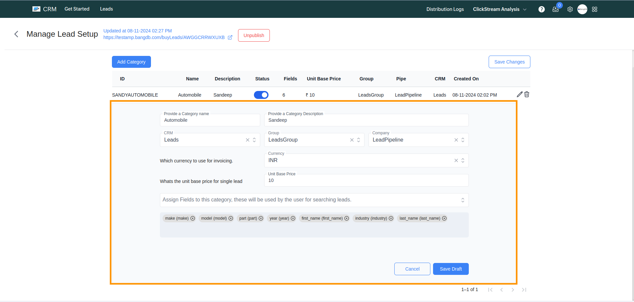Screen dimensions: 634x302
Task: Click the LeadPipeline table cell
Action: coord(408,95)
